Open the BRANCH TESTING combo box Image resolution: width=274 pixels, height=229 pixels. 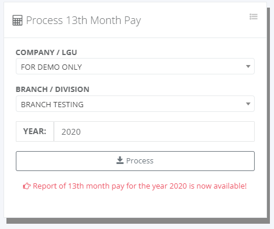pyautogui.click(x=135, y=104)
